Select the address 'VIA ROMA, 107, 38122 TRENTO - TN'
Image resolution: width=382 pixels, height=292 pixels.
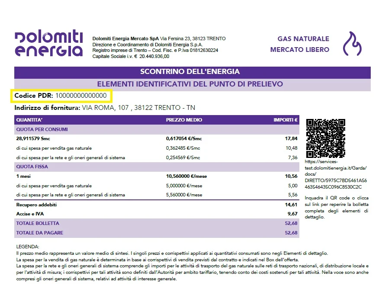[x=138, y=108]
